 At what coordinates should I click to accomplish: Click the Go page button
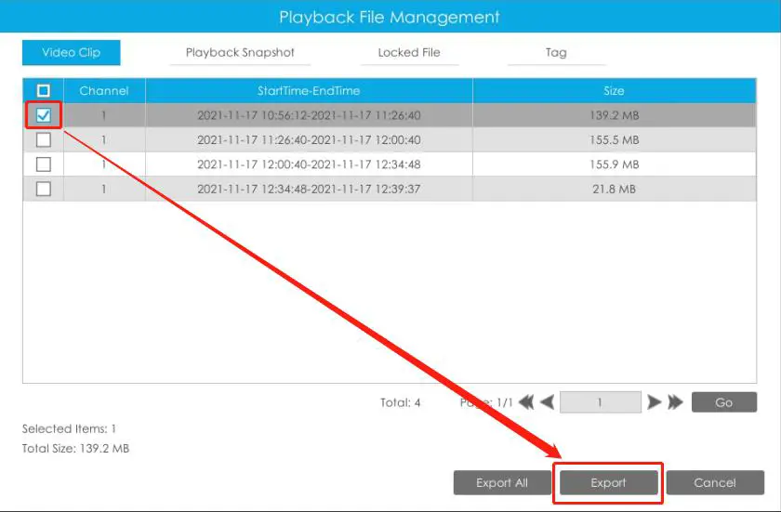pos(724,402)
